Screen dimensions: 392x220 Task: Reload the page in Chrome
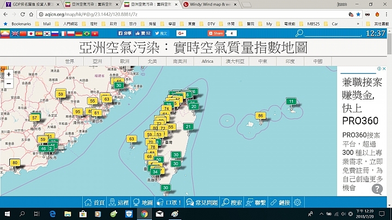click(23, 15)
